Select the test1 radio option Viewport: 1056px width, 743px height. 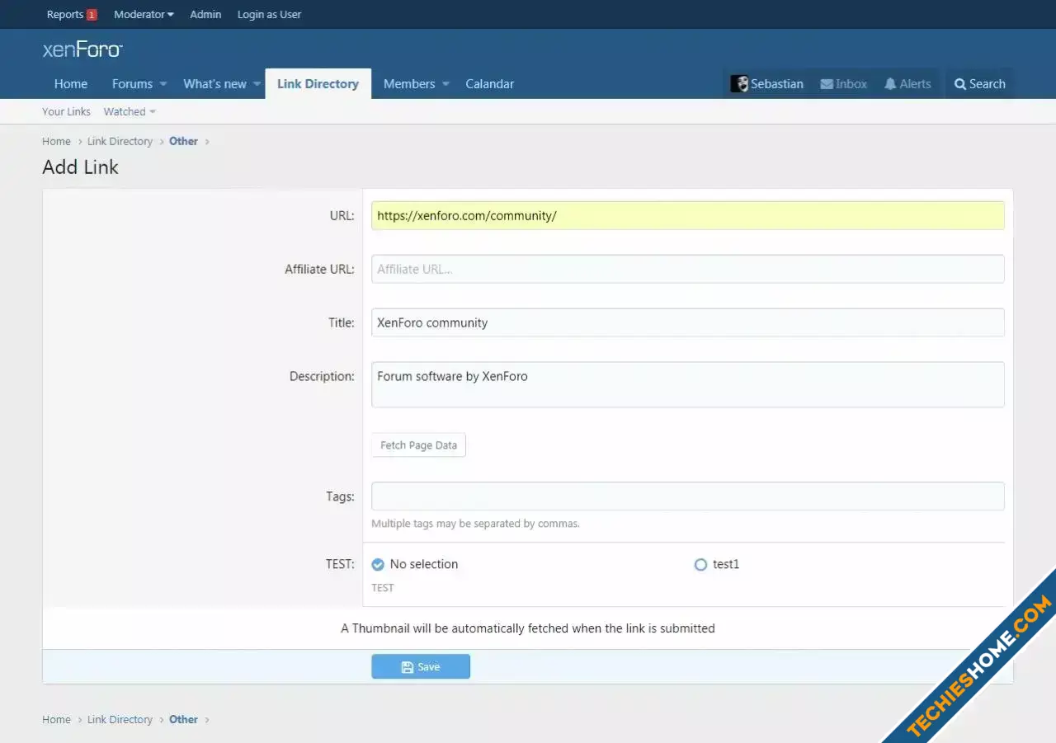pyautogui.click(x=700, y=565)
